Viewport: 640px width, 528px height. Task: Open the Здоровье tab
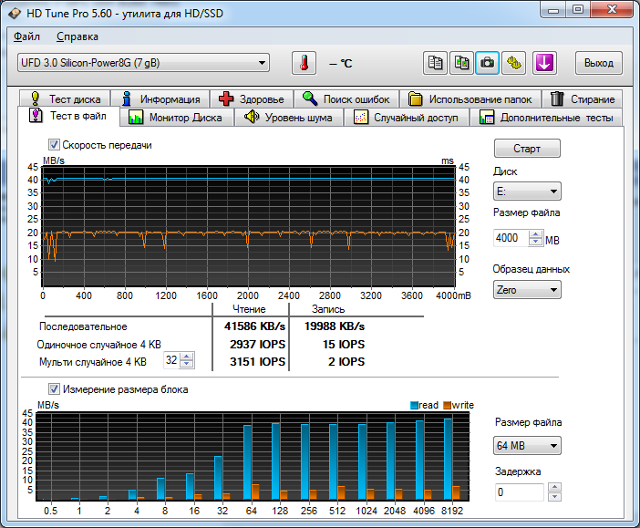point(252,98)
